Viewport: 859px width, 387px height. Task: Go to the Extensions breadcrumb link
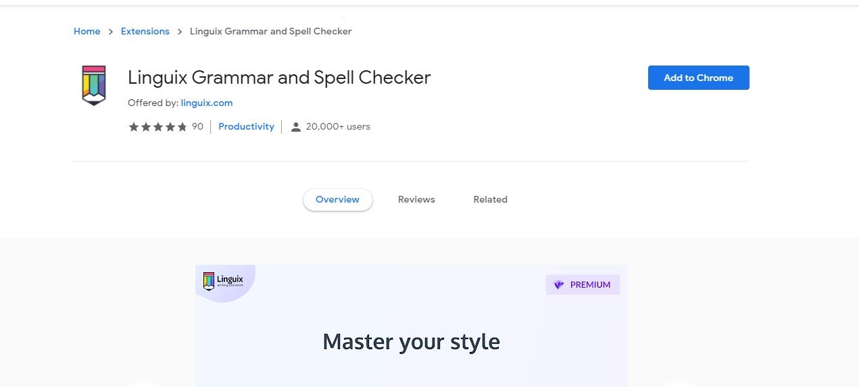tap(145, 31)
